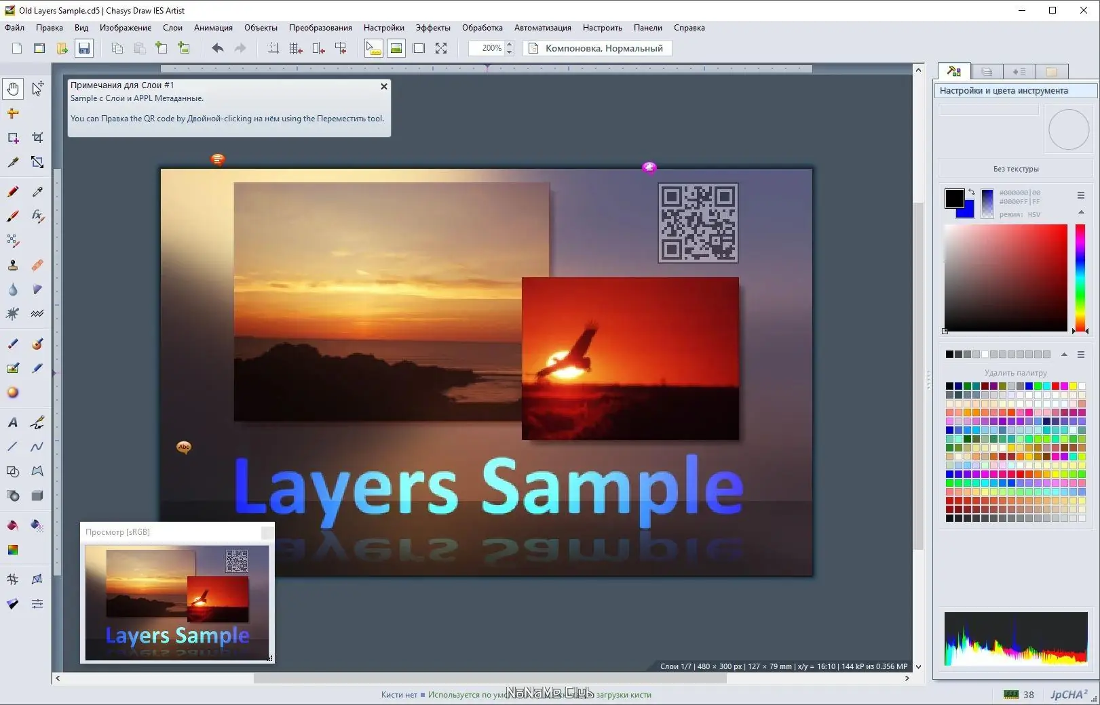Switch to the tool settings and colors tab

pos(954,71)
